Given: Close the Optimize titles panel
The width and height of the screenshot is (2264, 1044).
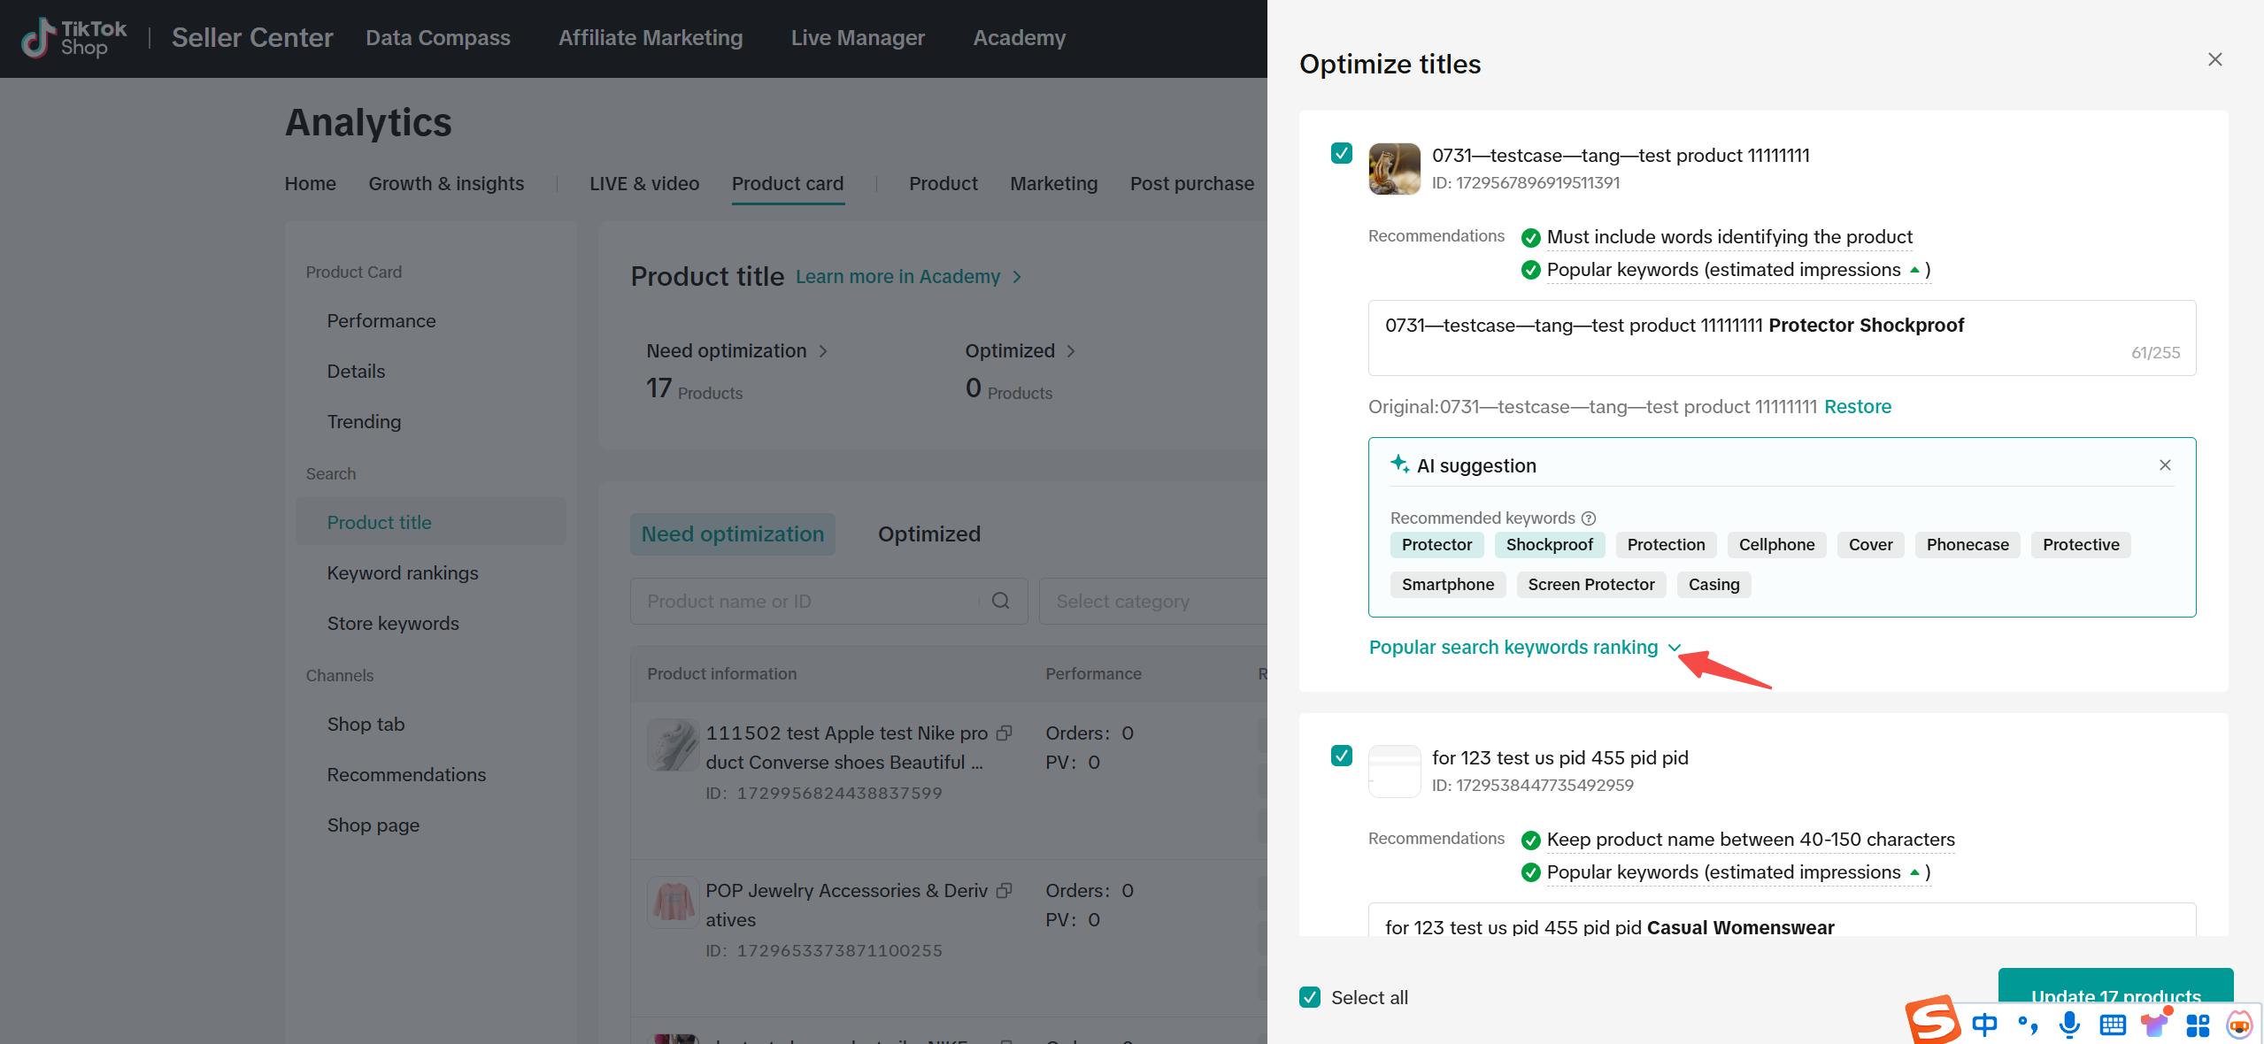Looking at the screenshot, I should 2214,59.
